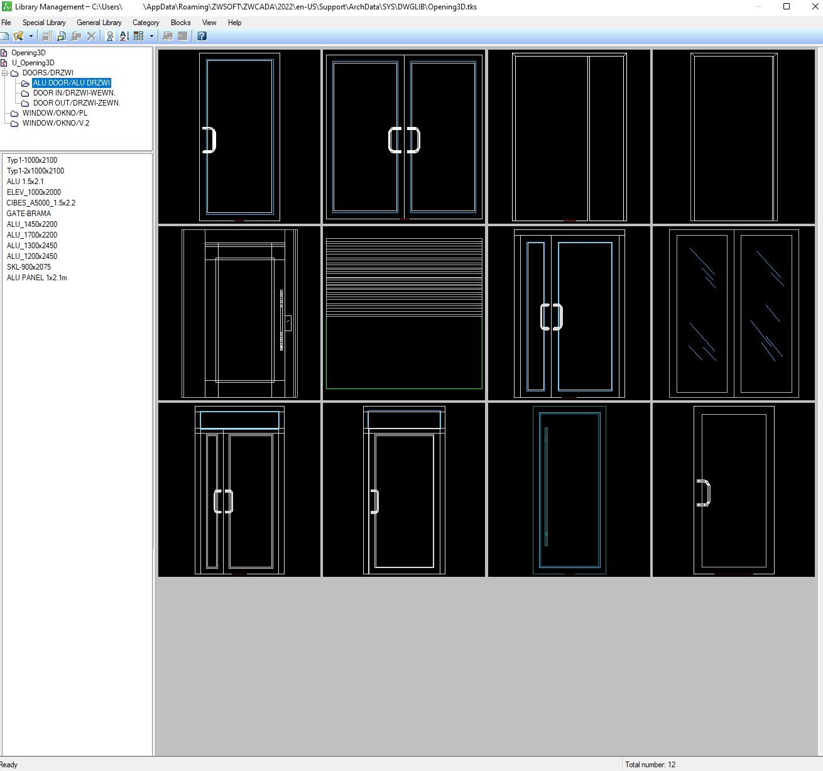823x771 pixels.
Task: Select GATE-BRAMA in the block list
Action: 29,214
